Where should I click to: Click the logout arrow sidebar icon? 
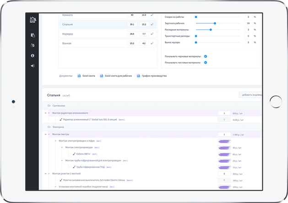(x=33, y=66)
